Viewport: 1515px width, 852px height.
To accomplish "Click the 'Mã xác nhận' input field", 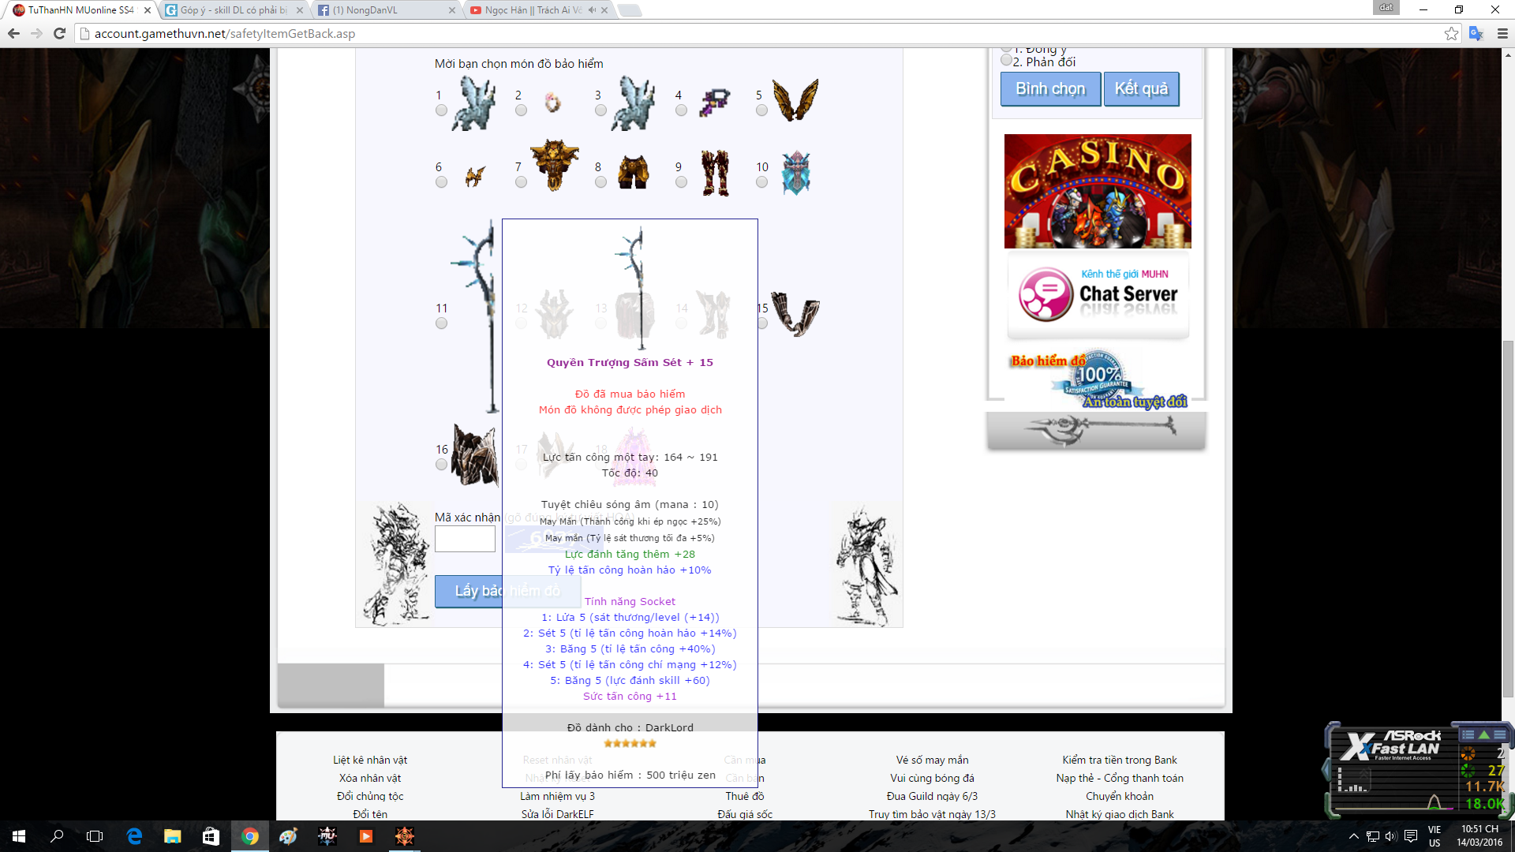I will click(465, 539).
